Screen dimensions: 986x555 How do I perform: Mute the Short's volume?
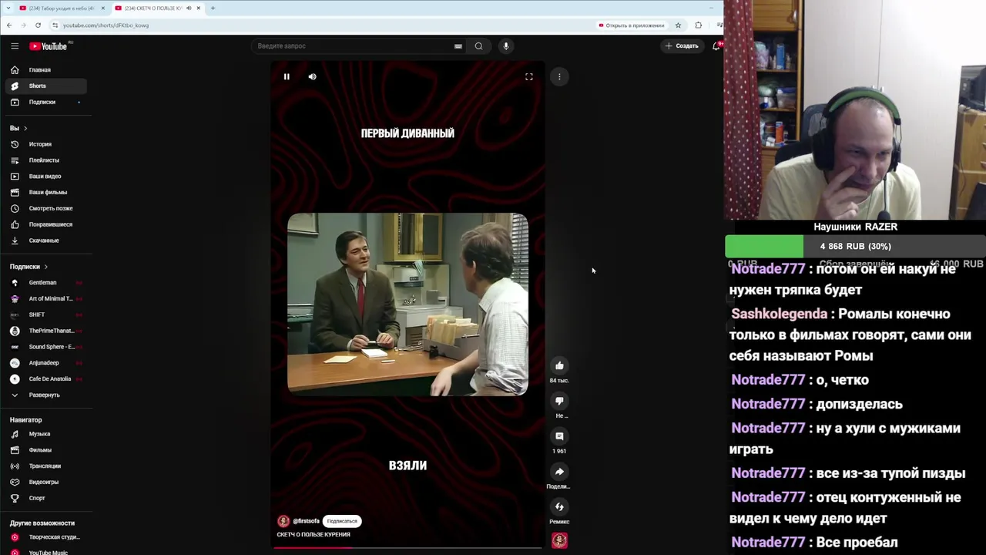312,76
